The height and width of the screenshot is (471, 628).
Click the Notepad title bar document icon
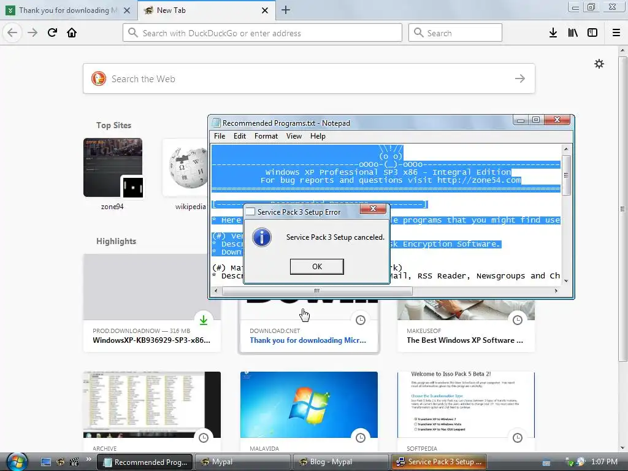pyautogui.click(x=216, y=123)
